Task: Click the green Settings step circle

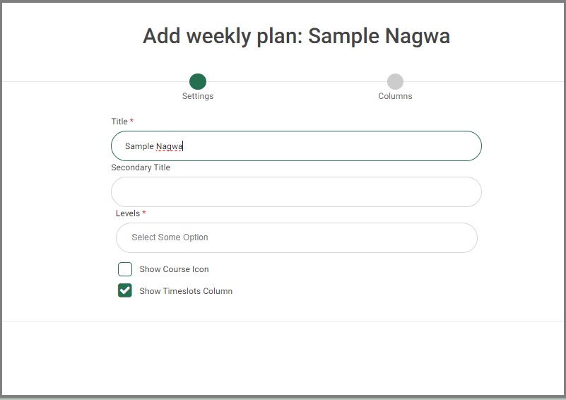Action: point(198,81)
